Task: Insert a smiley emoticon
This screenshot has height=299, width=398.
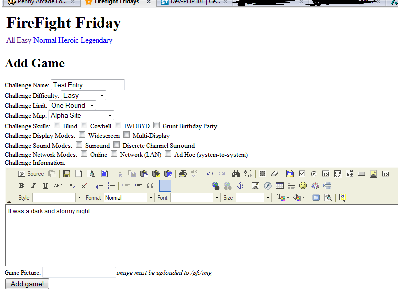Action: 303,186
